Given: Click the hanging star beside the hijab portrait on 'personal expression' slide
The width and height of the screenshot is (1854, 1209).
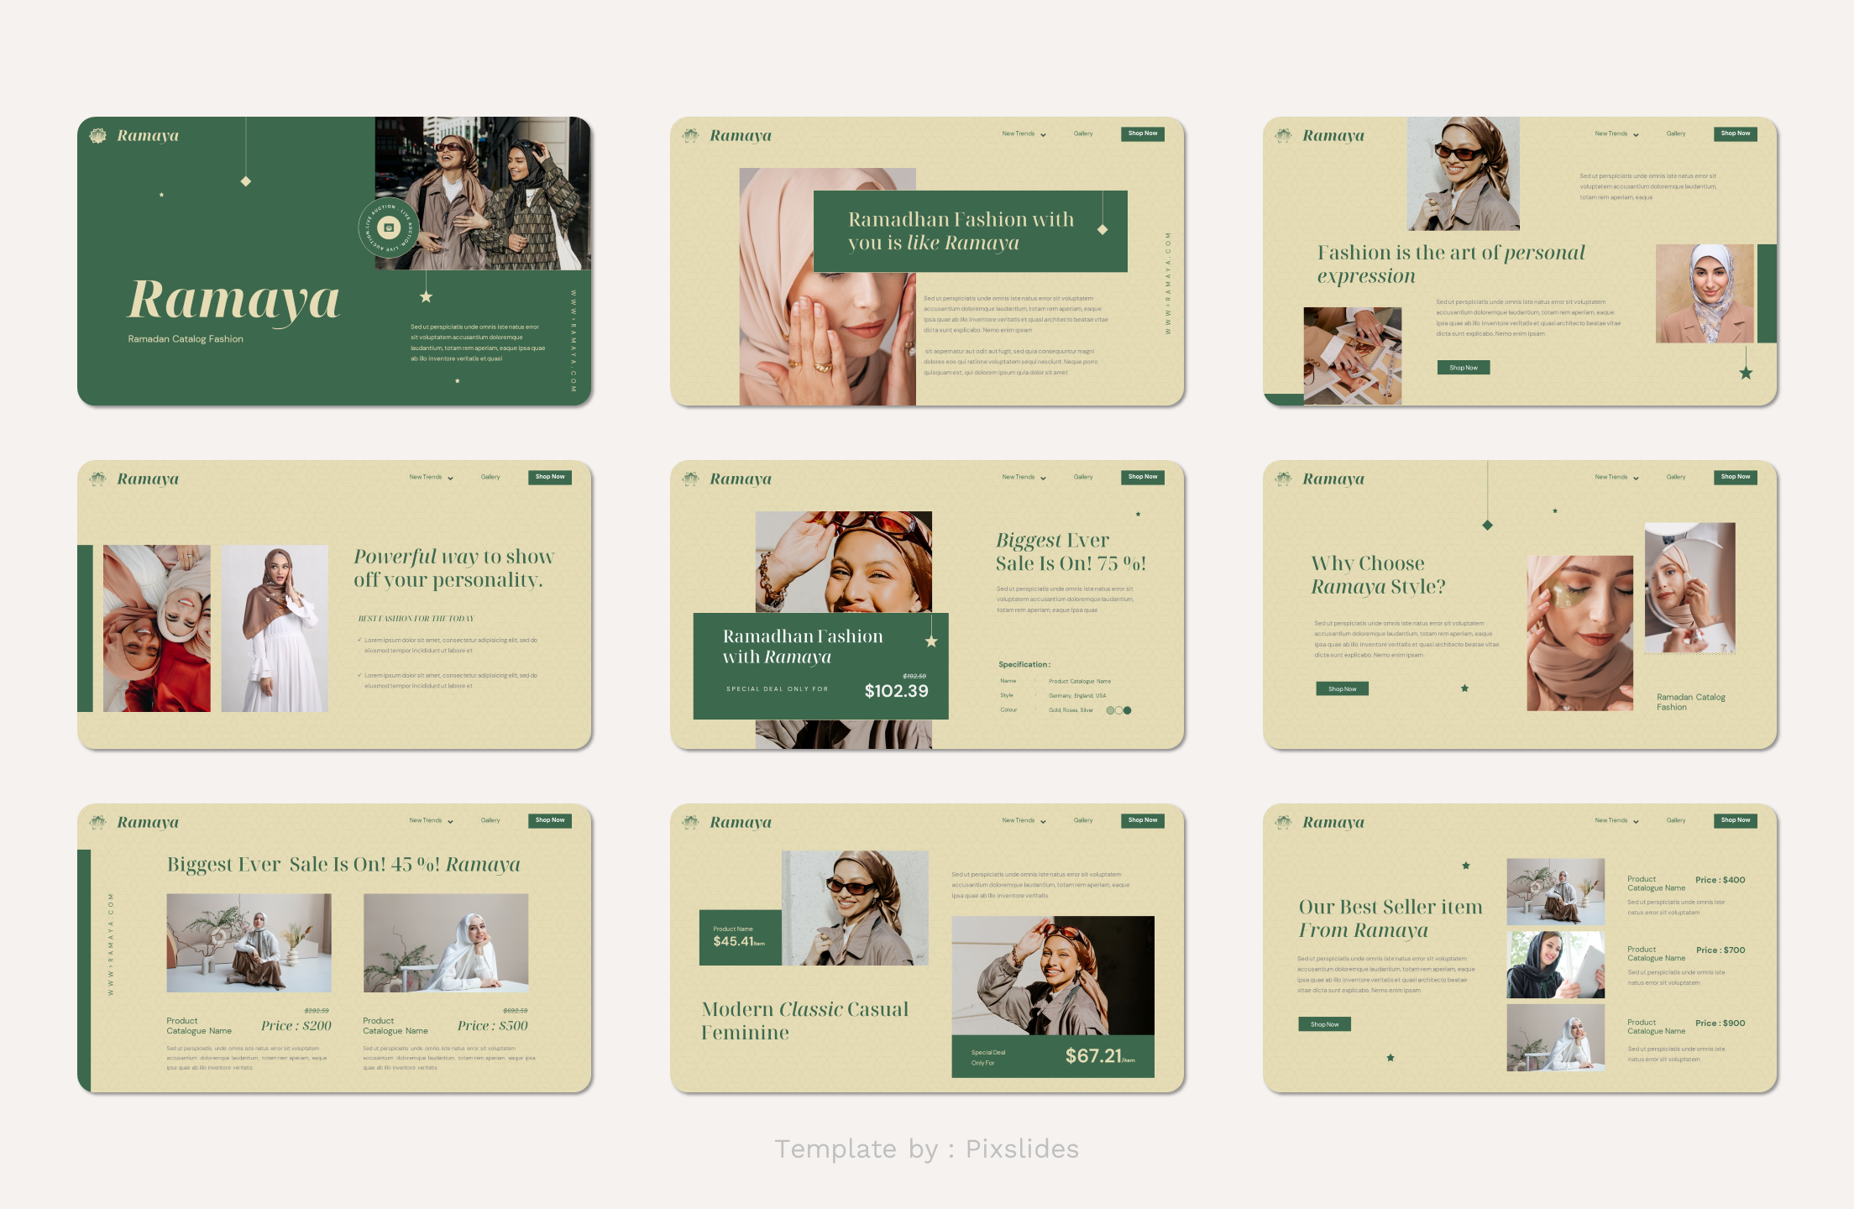Looking at the screenshot, I should [x=1746, y=373].
